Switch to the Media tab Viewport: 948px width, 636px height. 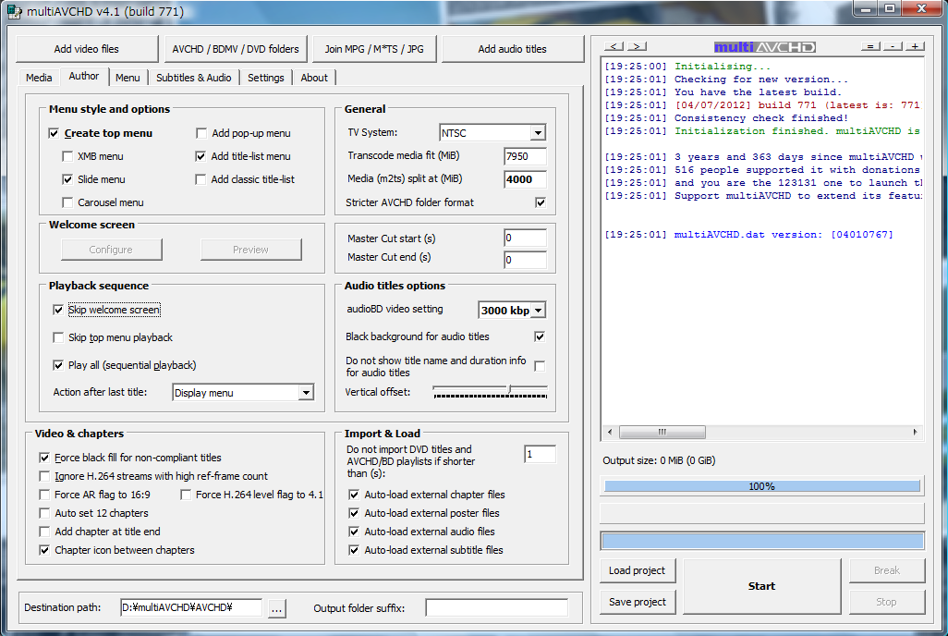coord(39,78)
